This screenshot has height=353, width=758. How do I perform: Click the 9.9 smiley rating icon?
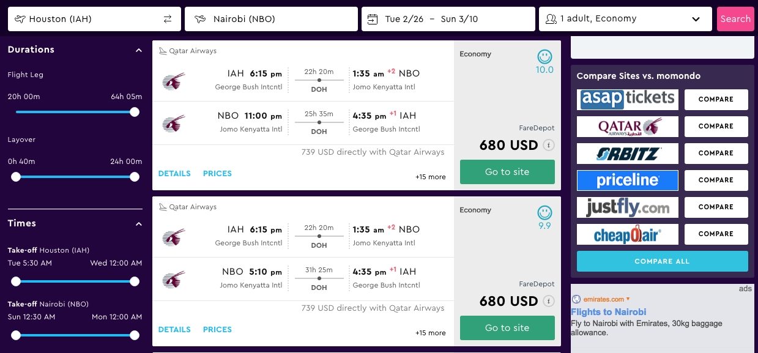coord(544,213)
